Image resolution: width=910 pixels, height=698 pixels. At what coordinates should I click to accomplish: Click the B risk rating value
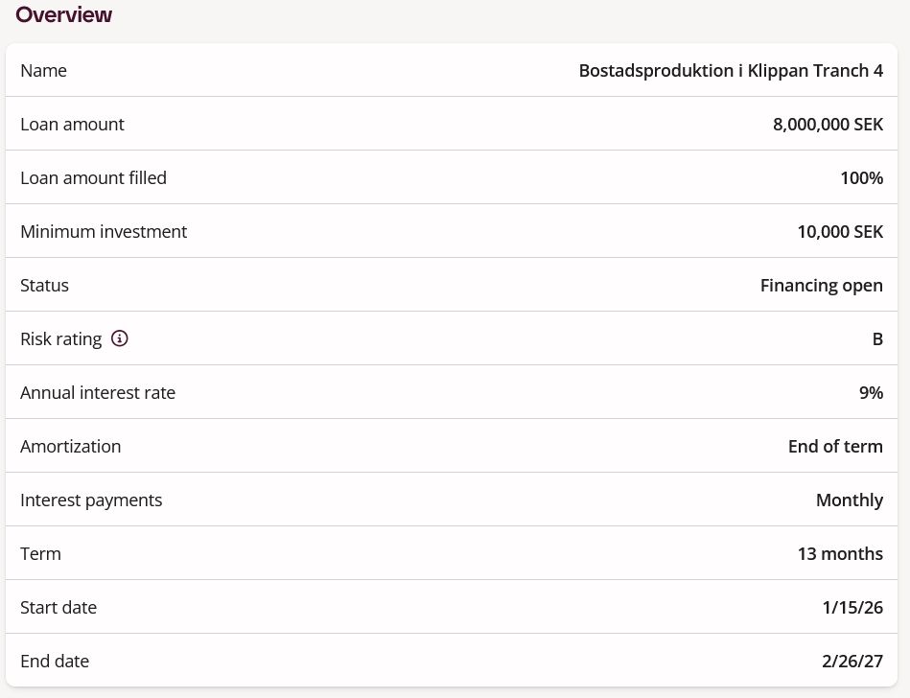coord(877,339)
